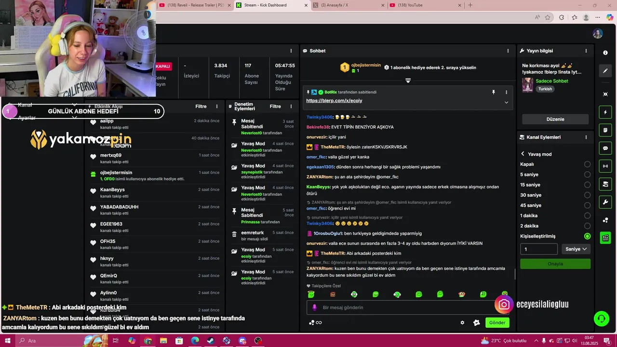Open Edge extensions puzzle icon
The image size is (617, 347).
tap(562, 17)
